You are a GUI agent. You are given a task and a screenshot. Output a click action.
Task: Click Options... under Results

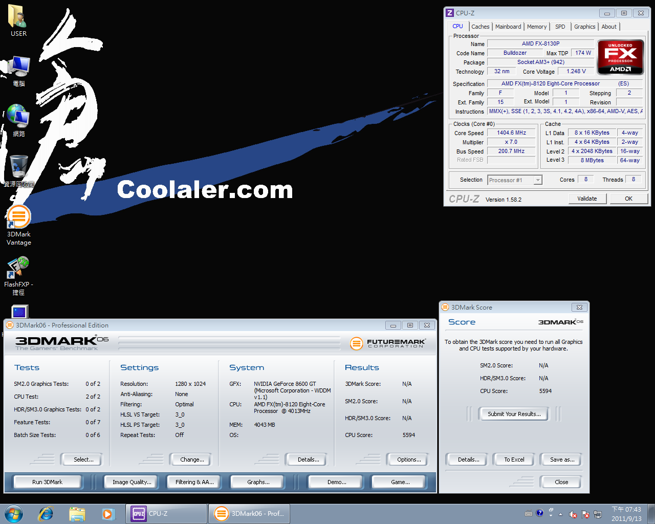click(x=409, y=460)
